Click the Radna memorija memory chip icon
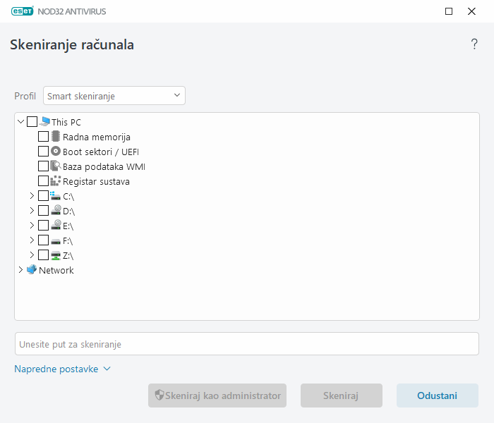 point(56,137)
